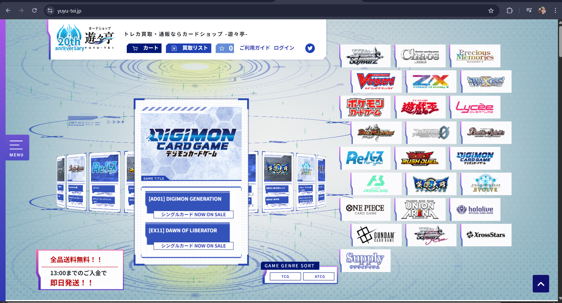Select the Z/X Zillions of enemy X tile

[x=431, y=82]
